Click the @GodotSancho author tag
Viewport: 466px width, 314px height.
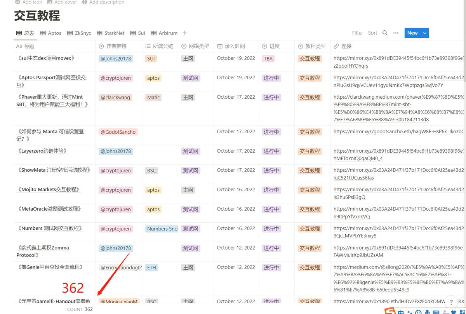(118, 132)
